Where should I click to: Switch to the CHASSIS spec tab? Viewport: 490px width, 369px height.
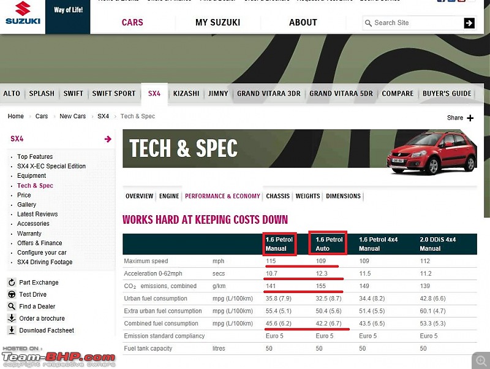pyautogui.click(x=278, y=196)
